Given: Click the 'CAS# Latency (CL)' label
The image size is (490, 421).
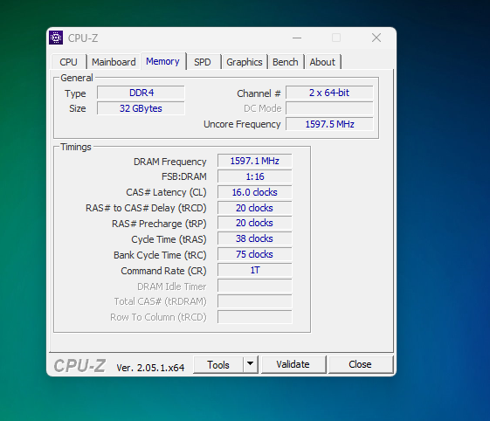Looking at the screenshot, I should click(x=166, y=192).
